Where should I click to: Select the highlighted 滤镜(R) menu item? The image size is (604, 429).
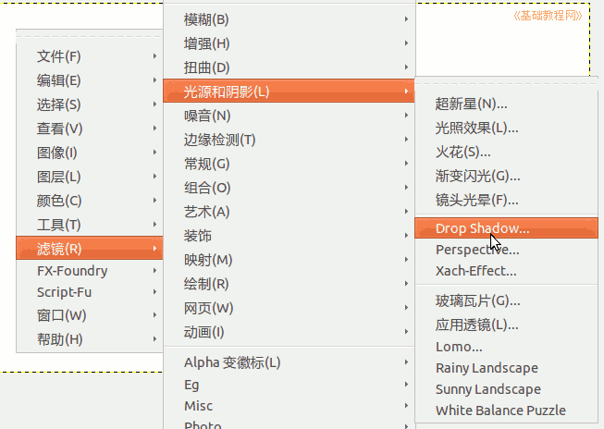[90, 249]
